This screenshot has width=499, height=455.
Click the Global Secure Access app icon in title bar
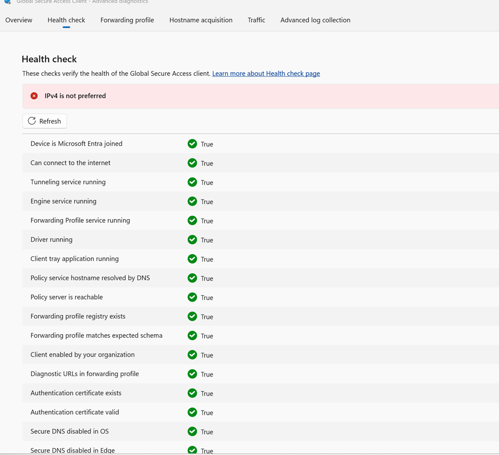pos(7,2)
